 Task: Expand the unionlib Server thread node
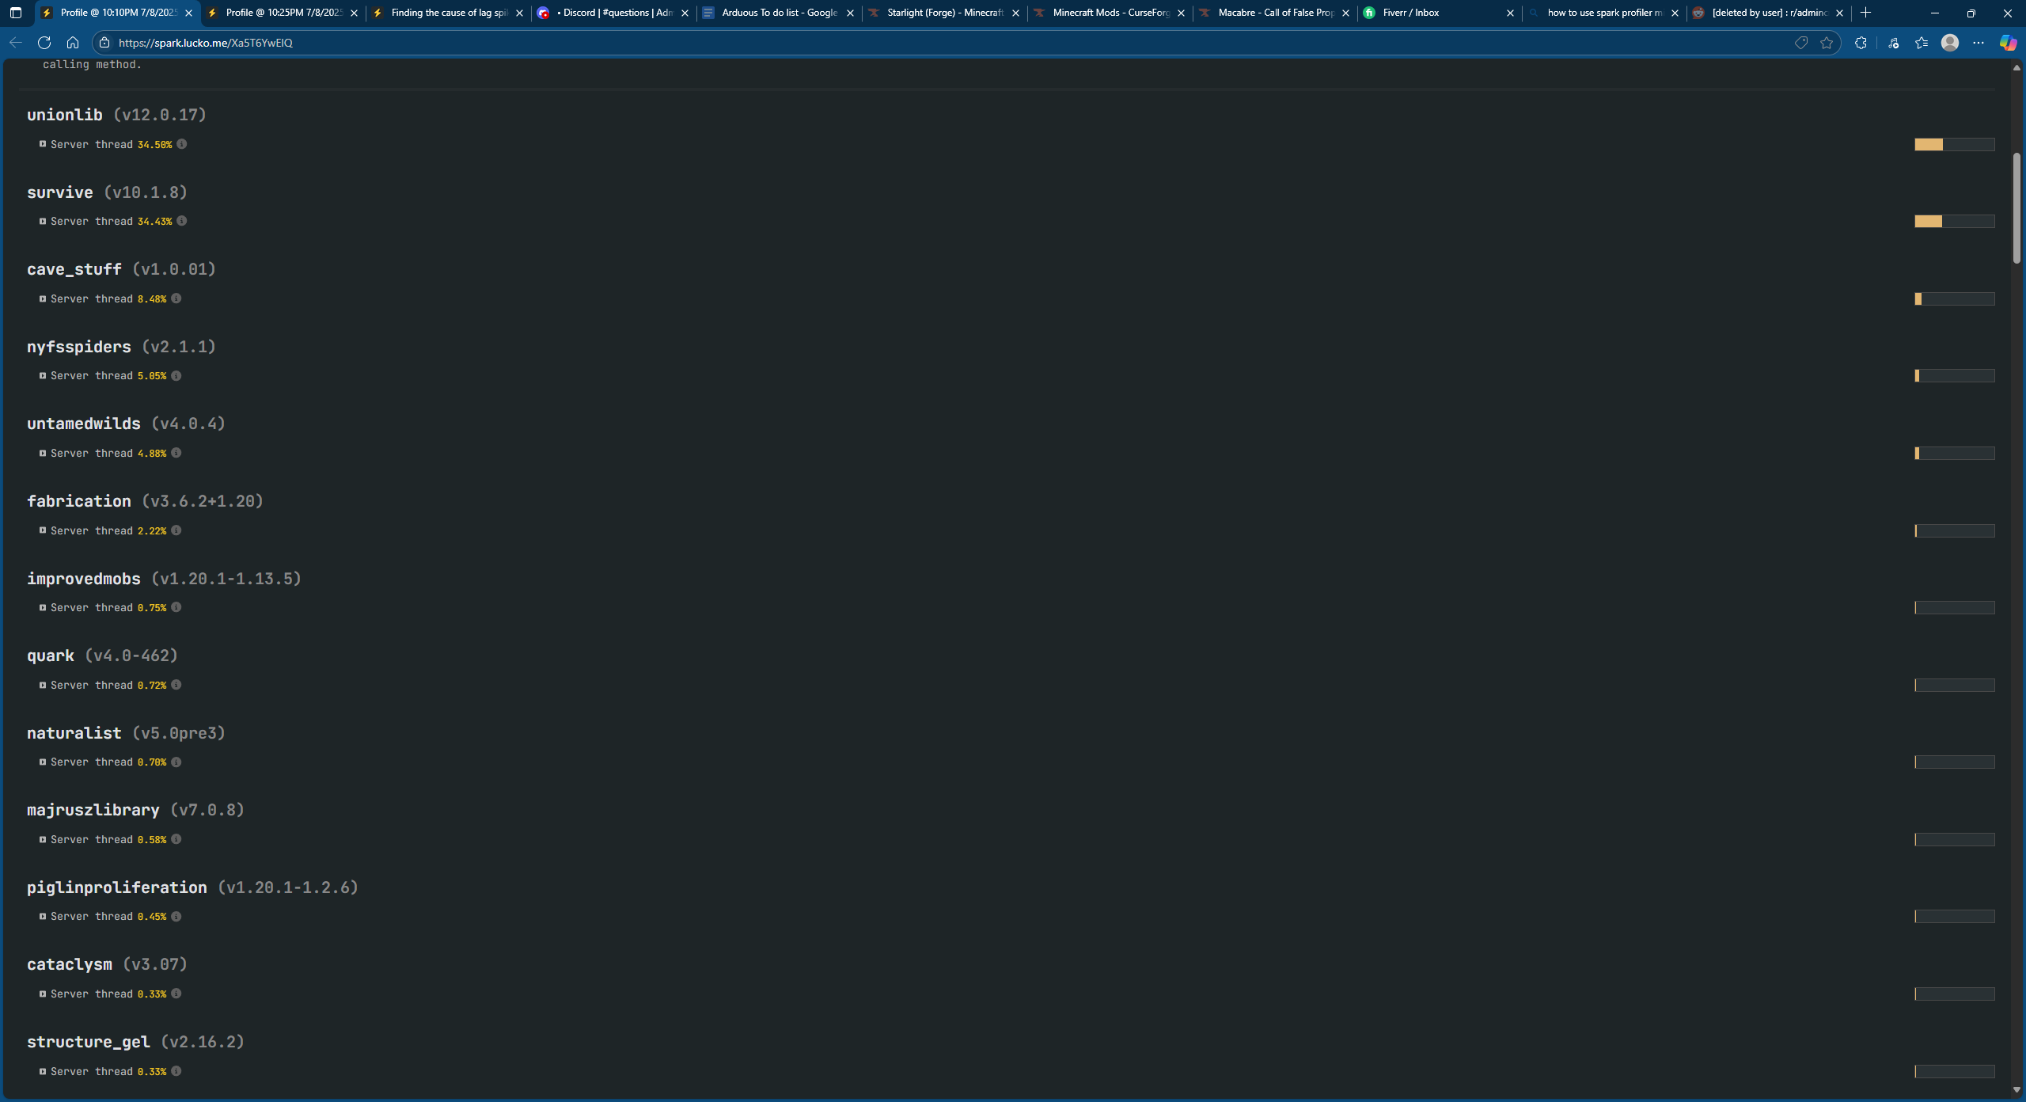point(43,144)
